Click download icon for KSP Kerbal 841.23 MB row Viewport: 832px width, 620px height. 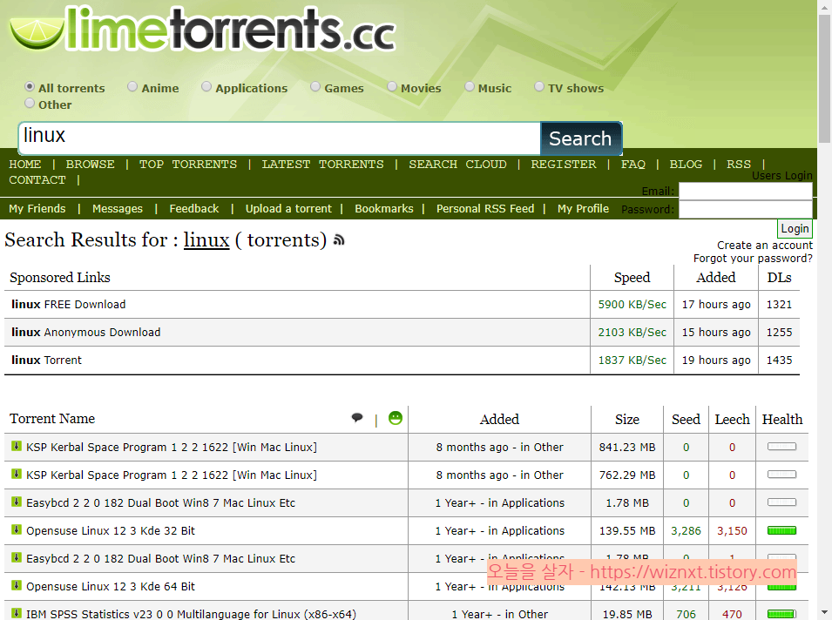17,446
